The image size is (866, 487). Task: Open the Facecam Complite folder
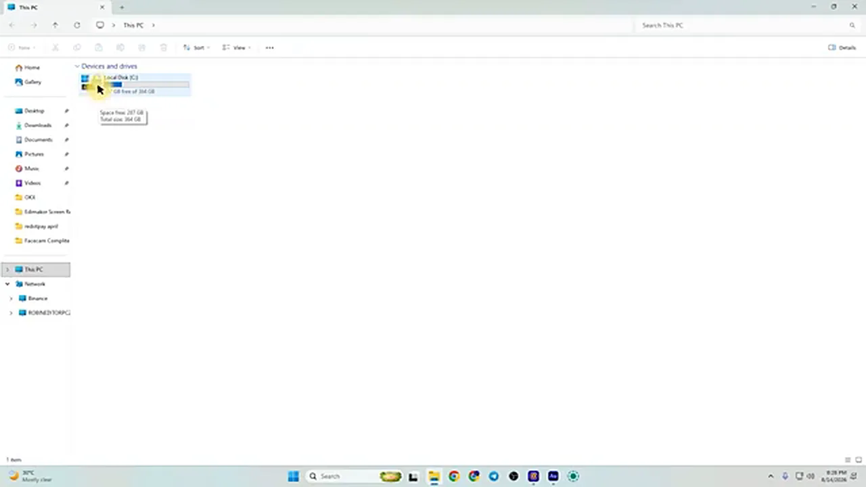42,241
